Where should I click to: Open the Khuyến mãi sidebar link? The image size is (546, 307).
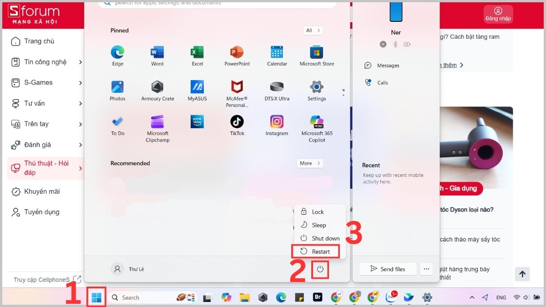point(36,191)
